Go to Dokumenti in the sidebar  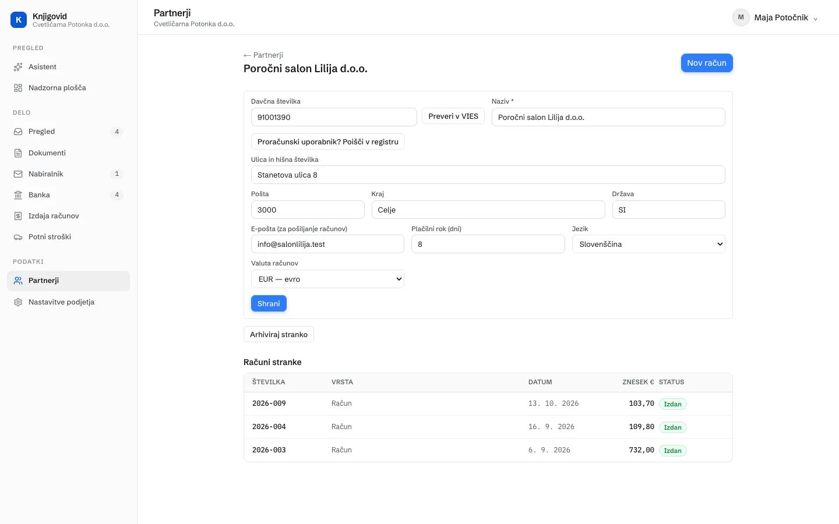[x=68, y=153]
